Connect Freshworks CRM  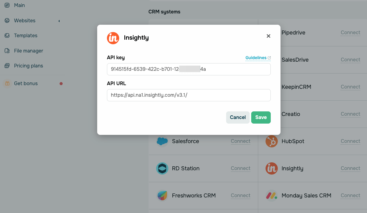tap(240, 196)
